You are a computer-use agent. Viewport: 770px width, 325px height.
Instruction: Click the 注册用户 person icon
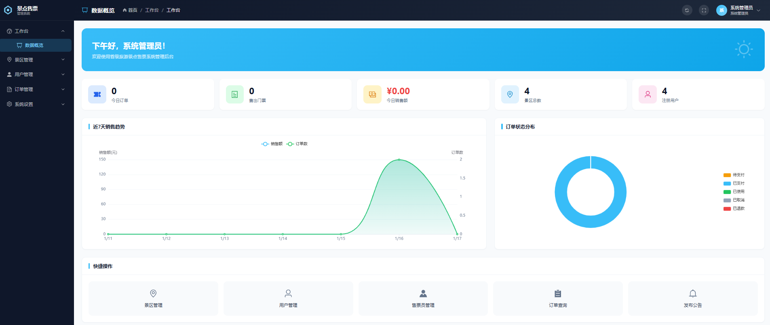(648, 95)
